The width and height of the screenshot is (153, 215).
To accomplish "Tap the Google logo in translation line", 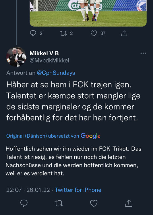I will (90, 136).
